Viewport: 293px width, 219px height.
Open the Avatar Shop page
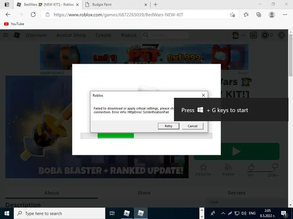pyautogui.click(x=71, y=35)
